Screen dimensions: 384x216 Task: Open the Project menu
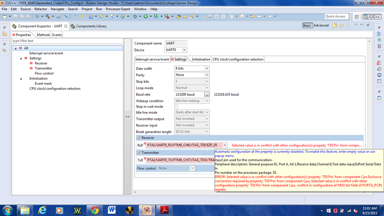[x=87, y=9]
